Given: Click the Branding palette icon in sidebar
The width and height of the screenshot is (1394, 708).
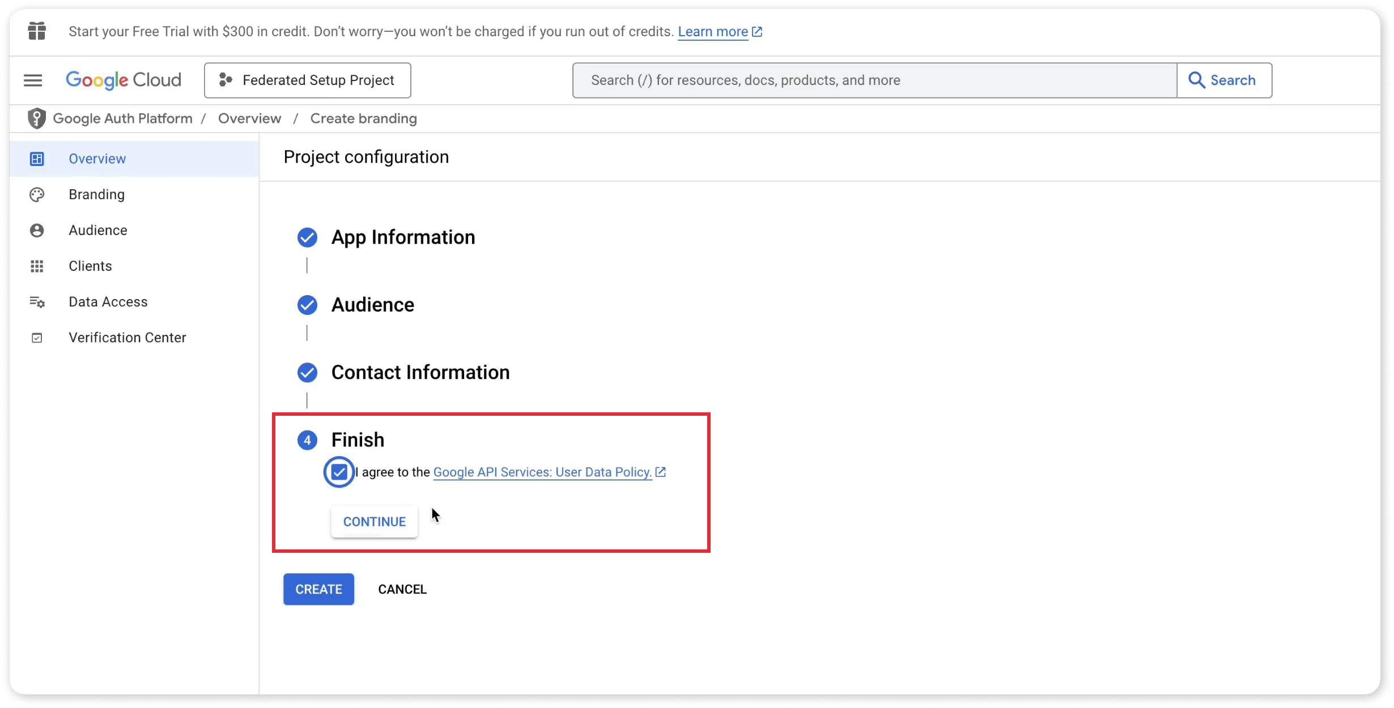Looking at the screenshot, I should (37, 195).
